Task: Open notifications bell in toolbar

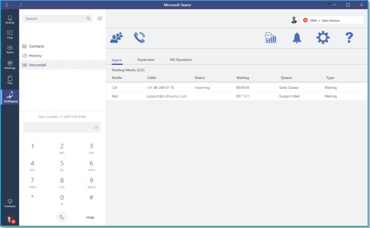Action: tap(297, 38)
